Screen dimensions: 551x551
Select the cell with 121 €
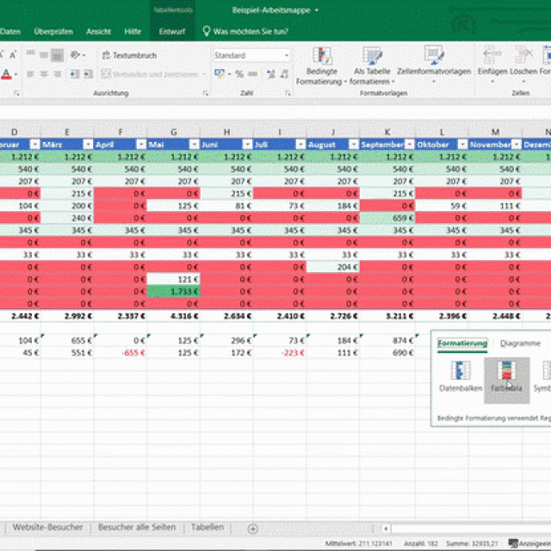pyautogui.click(x=174, y=279)
